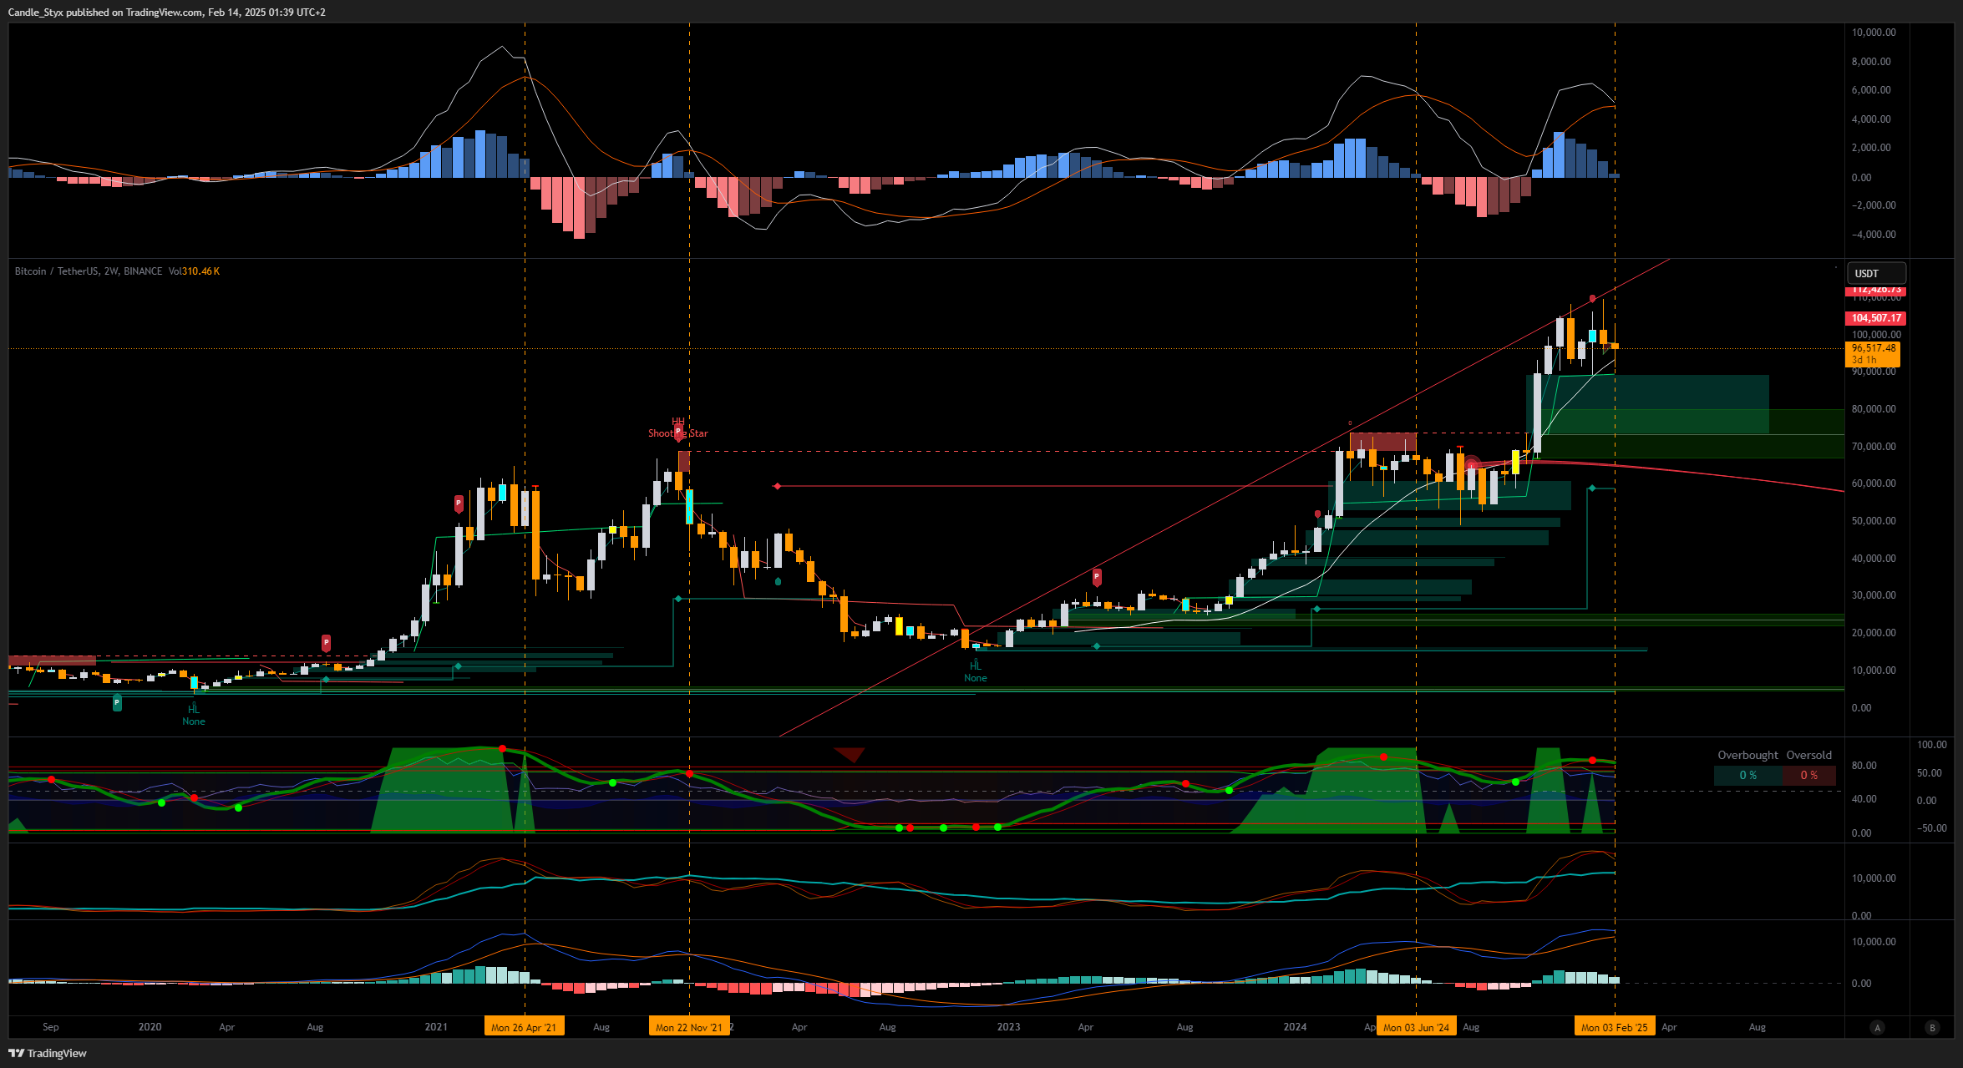
Task: Click the Shooting Star pattern label
Action: tap(678, 433)
